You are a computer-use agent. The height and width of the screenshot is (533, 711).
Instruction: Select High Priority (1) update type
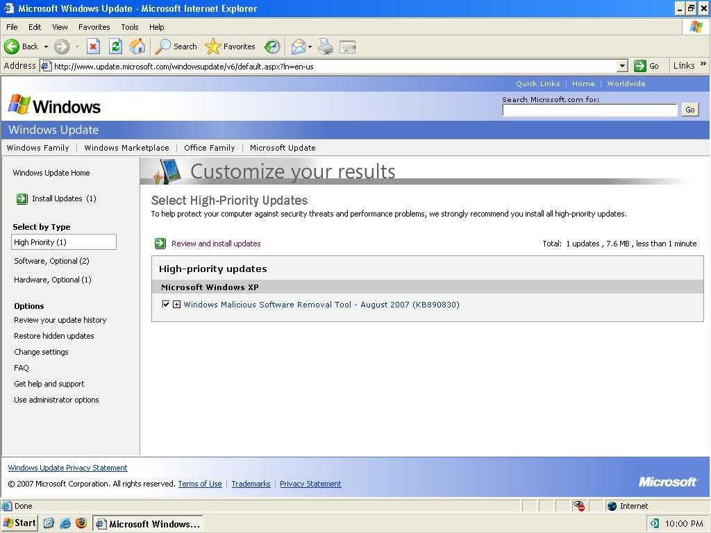(x=63, y=242)
